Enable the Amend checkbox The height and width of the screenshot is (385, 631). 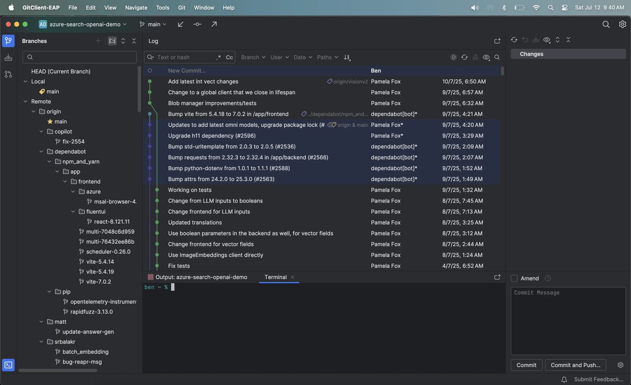point(514,278)
